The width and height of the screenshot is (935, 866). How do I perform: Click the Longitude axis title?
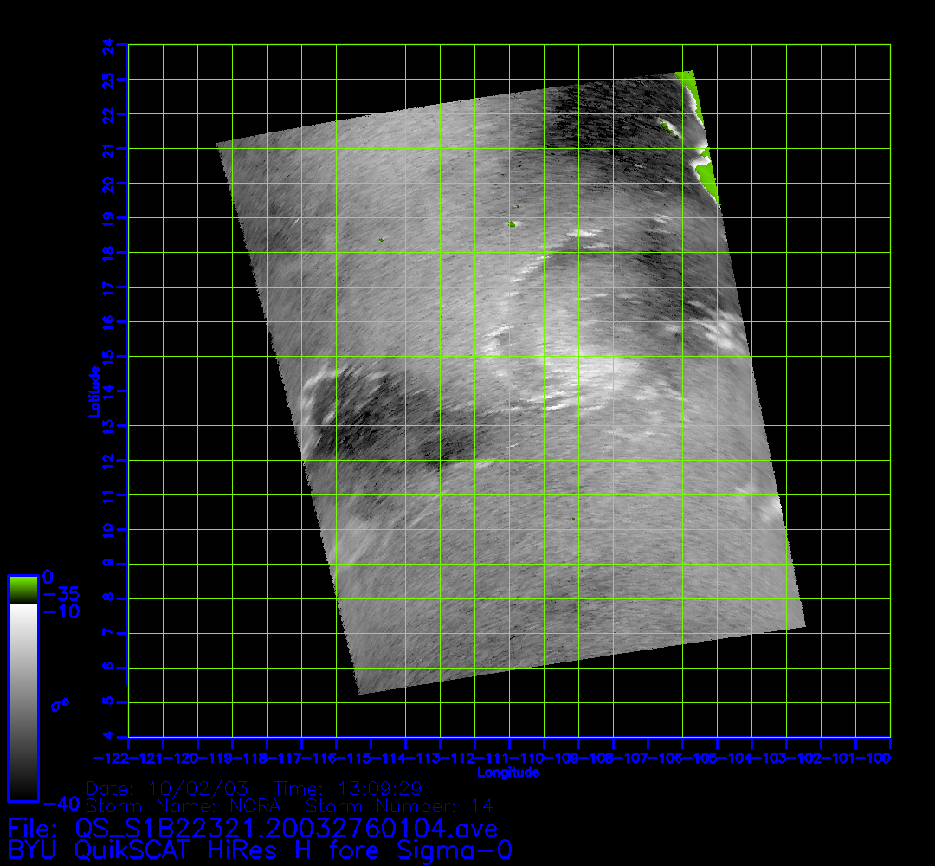tap(508, 772)
